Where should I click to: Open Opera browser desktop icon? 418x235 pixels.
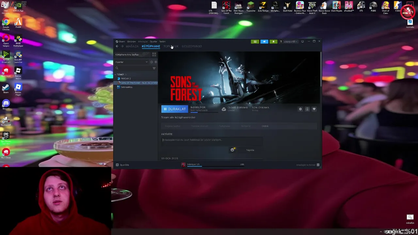point(6,41)
